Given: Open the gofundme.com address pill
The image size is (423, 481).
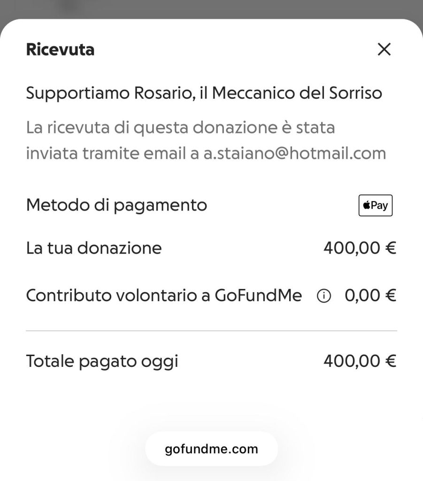Looking at the screenshot, I should tap(211, 449).
